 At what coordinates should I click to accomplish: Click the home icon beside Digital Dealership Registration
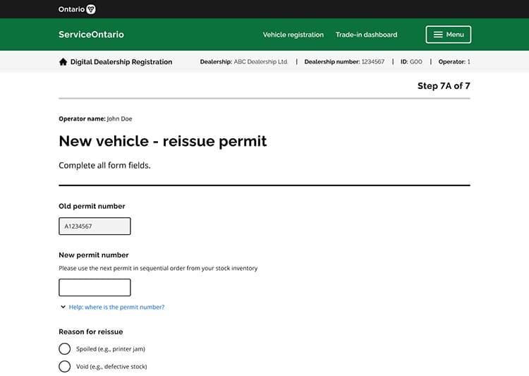63,62
